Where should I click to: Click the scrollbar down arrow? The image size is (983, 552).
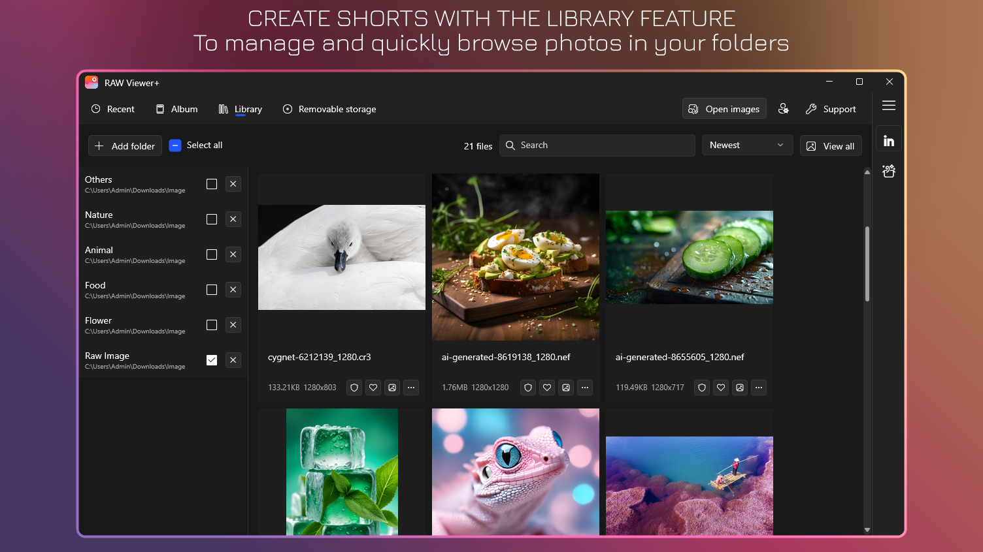(867, 530)
